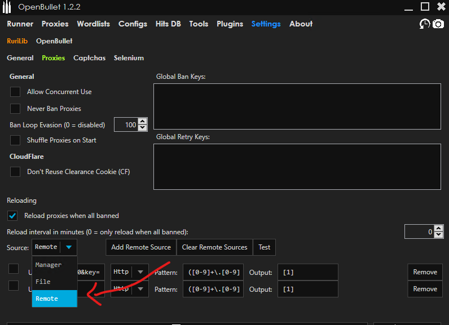The width and height of the screenshot is (449, 325).
Task: Increase Ban Loop Evasion value arrow
Action: pyautogui.click(x=143, y=122)
